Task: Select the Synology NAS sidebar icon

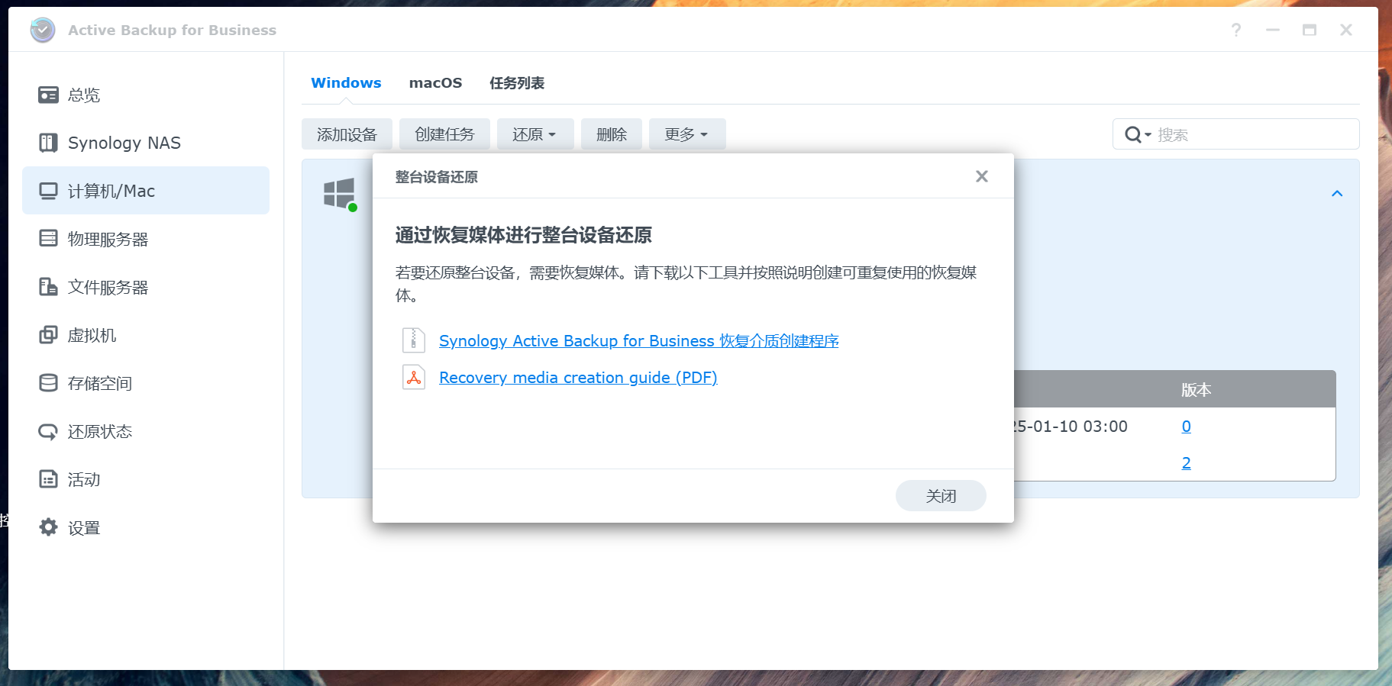Action: (x=48, y=143)
